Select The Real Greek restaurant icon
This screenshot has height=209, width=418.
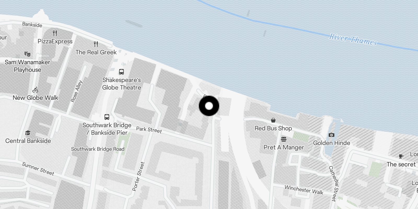96,44
